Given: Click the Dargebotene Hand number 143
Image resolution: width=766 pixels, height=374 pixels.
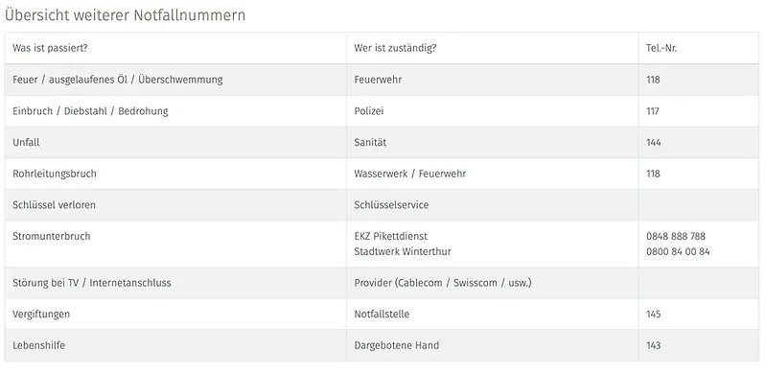Looking at the screenshot, I should point(653,345).
